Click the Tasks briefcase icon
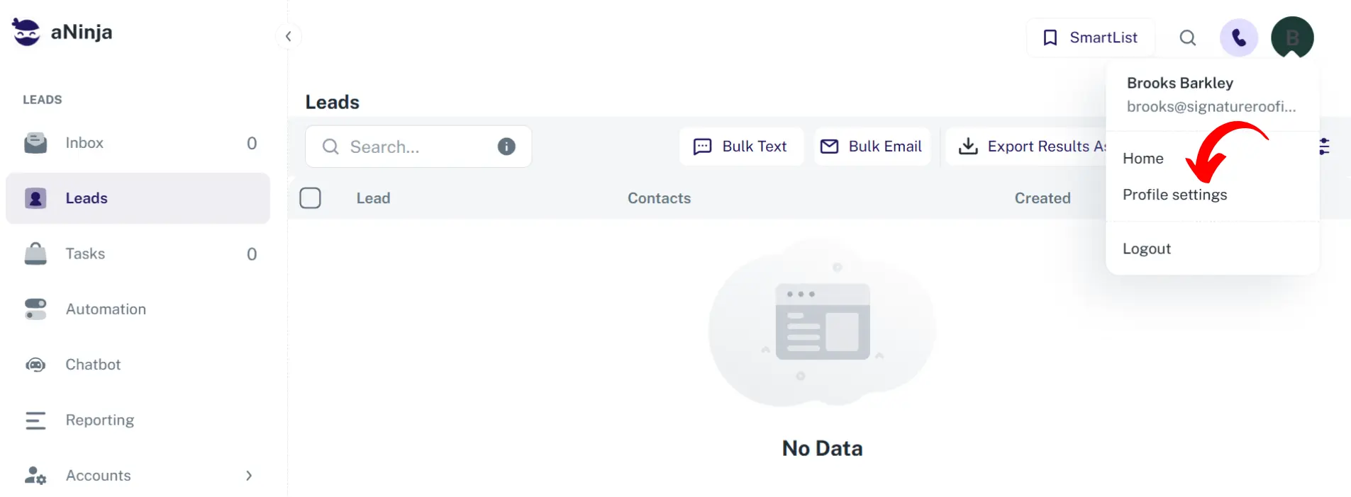Screen dimensions: 1351x497 pos(35,253)
